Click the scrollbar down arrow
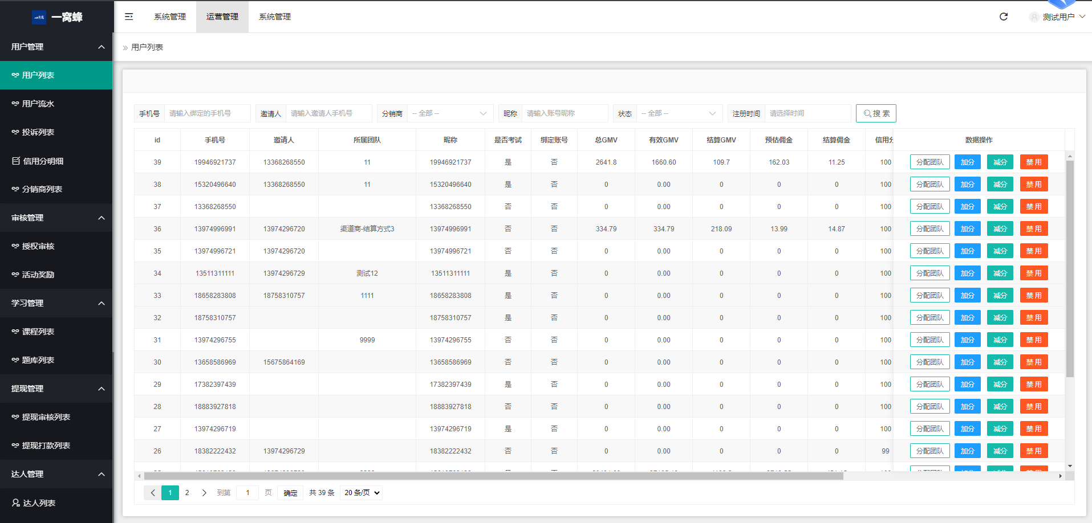The width and height of the screenshot is (1092, 523). click(1070, 466)
